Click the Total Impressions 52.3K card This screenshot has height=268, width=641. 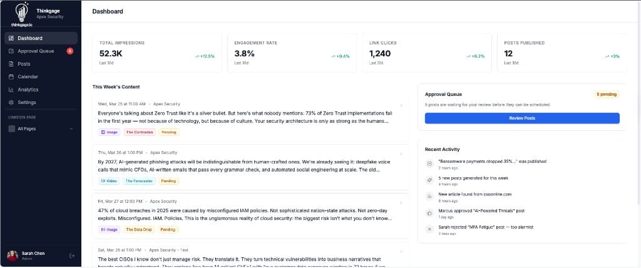(157, 53)
